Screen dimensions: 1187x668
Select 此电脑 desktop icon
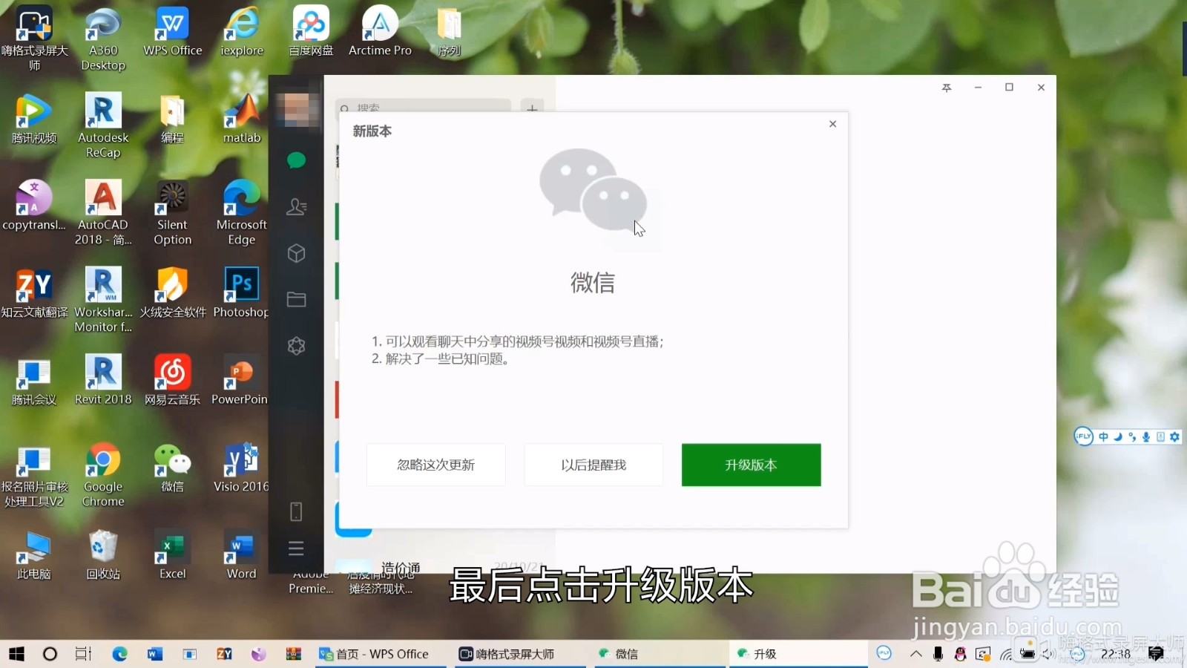point(33,555)
